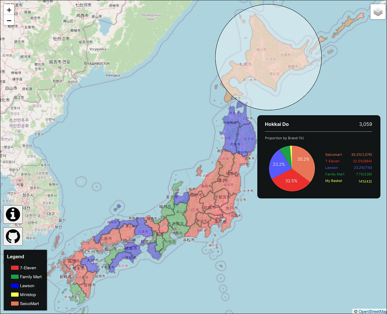Viewport: 387px width, 314px height.
Task: Click the SeicoMart color swatch
Action: (x=15, y=303)
